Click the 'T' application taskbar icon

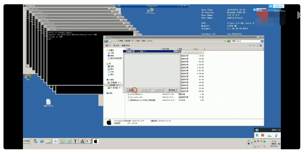[x=75, y=141]
